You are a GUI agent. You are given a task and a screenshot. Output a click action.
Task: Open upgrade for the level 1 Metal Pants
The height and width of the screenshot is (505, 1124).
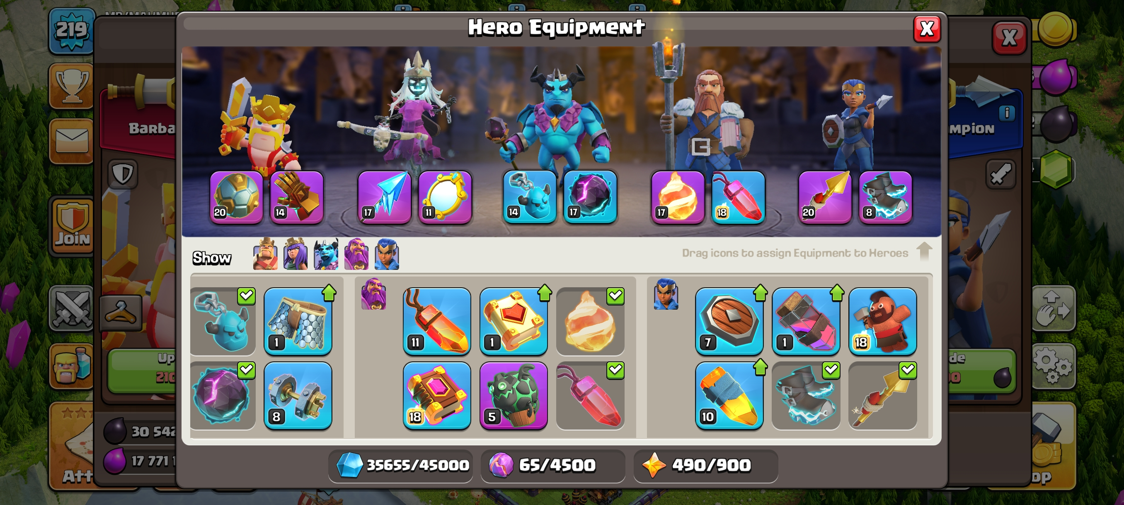[298, 321]
